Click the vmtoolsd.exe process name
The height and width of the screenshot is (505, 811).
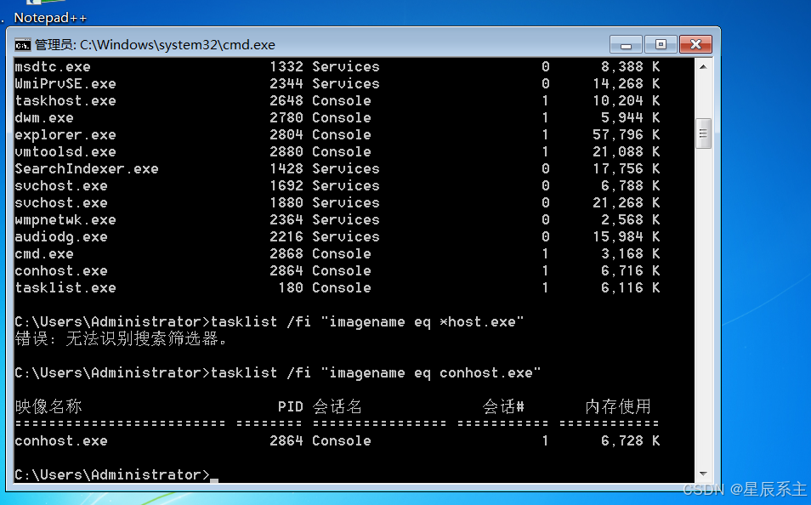(65, 152)
